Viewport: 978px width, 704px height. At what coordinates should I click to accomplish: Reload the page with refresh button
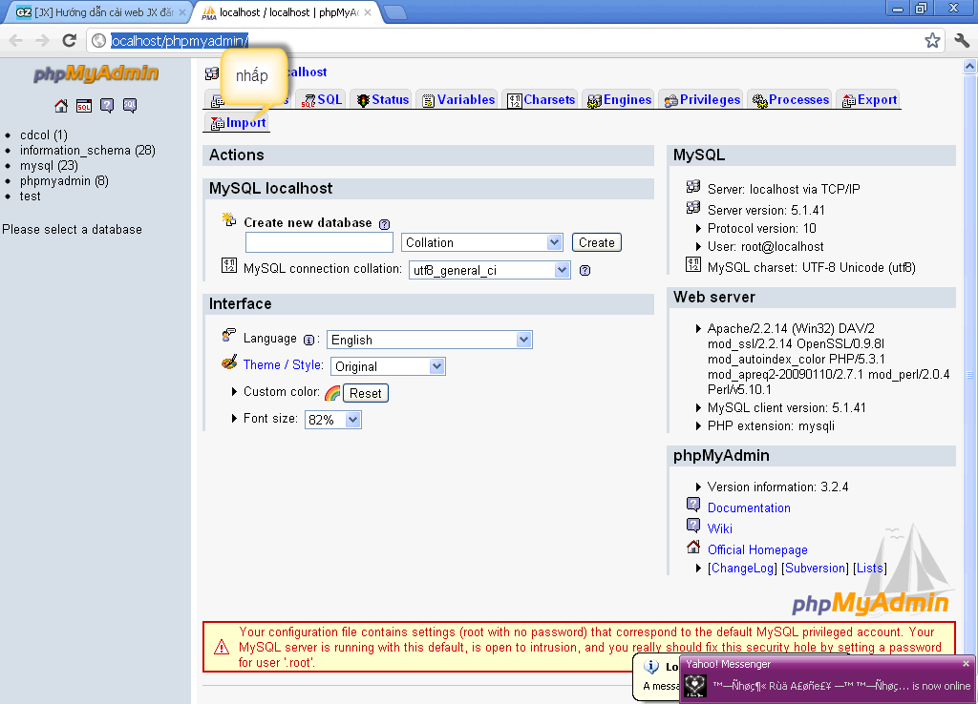click(x=69, y=40)
